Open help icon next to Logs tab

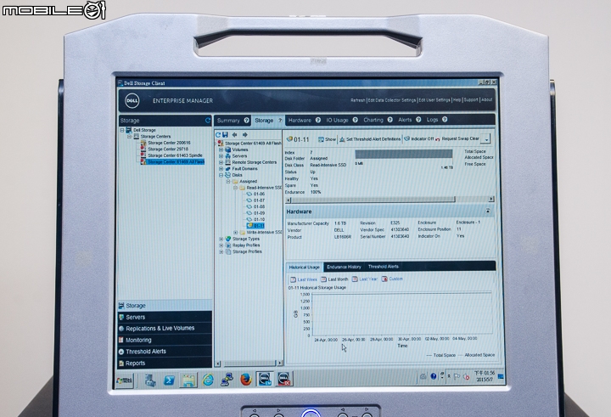pyautogui.click(x=445, y=120)
